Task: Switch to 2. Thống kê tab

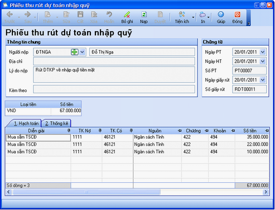Action: click(56, 123)
